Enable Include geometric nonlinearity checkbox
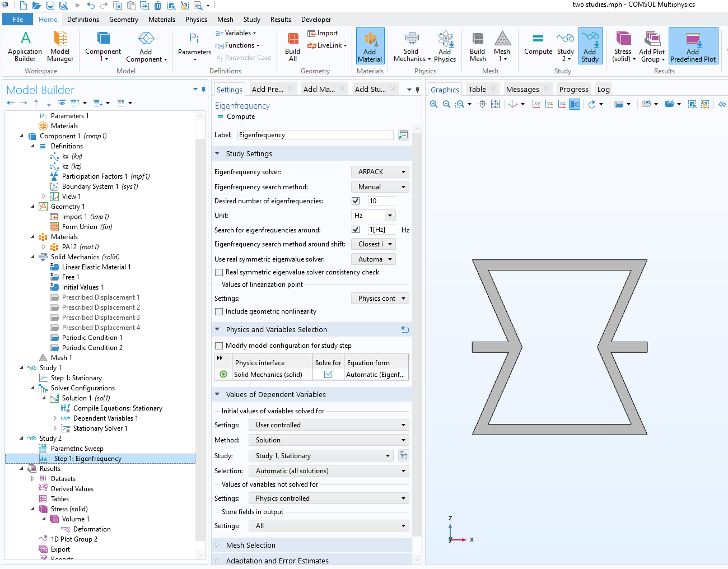This screenshot has width=728, height=569. (x=220, y=311)
